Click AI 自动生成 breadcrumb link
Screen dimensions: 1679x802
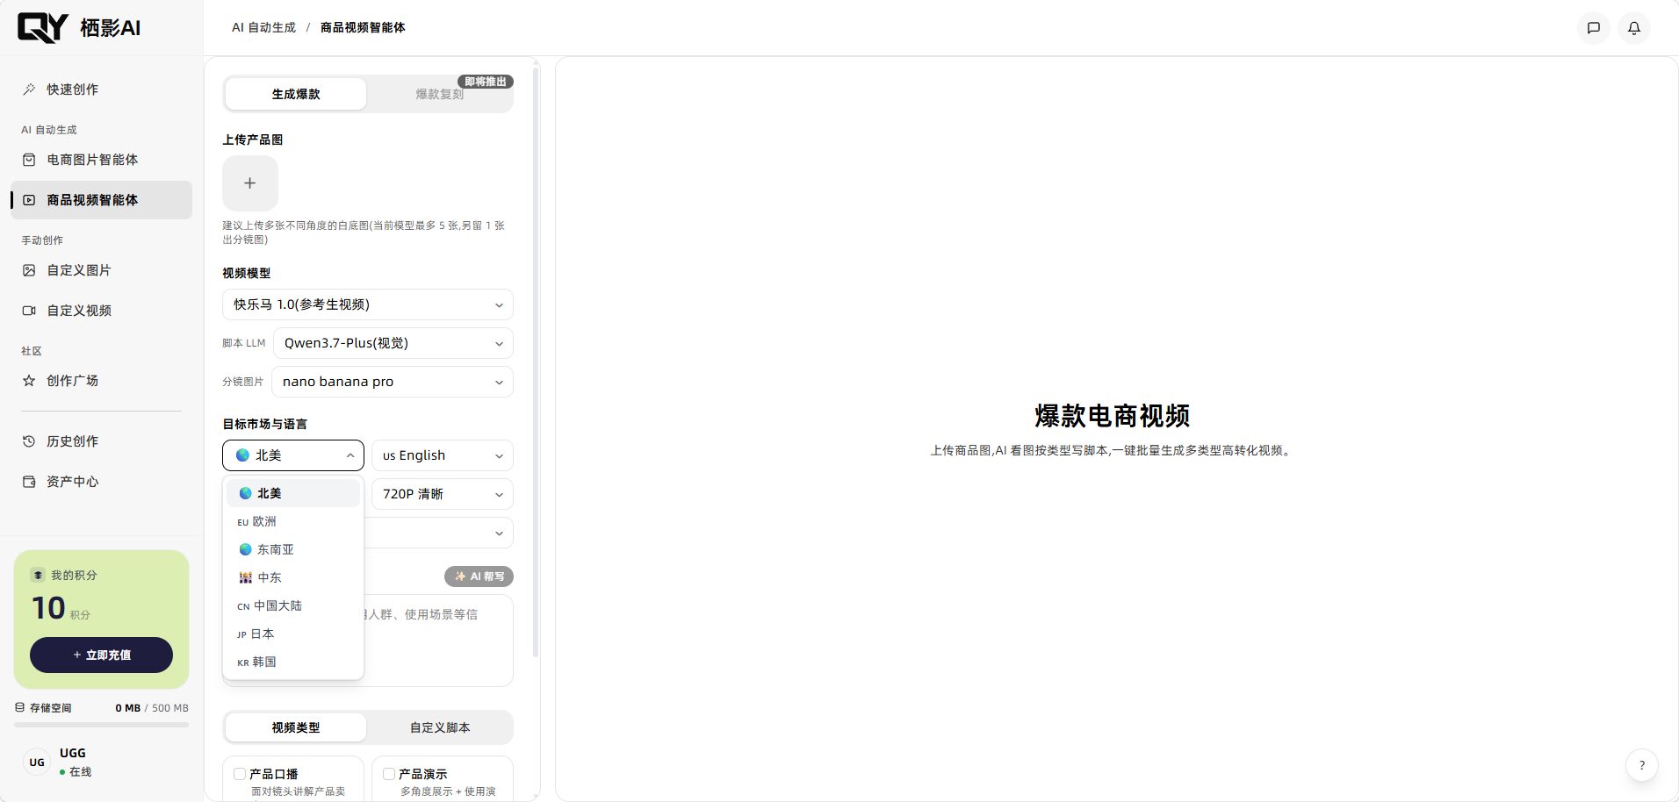(263, 28)
